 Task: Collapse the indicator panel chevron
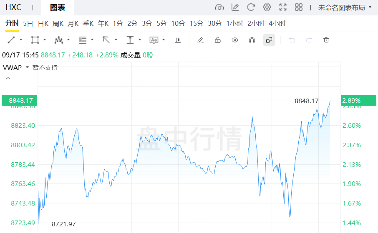click(x=8, y=78)
